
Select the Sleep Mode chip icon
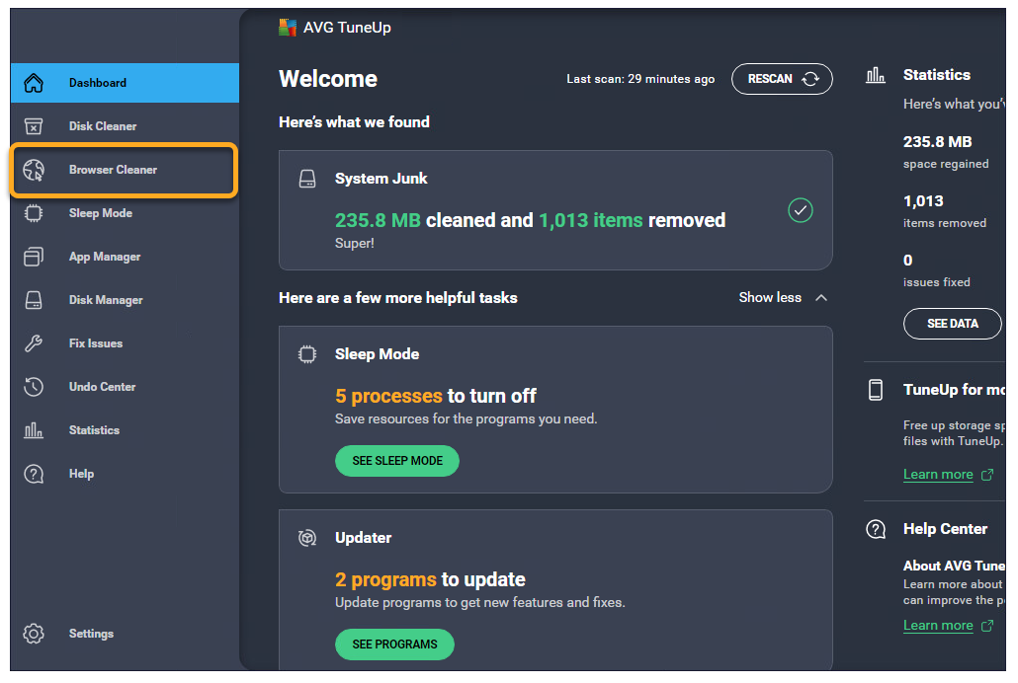34,213
